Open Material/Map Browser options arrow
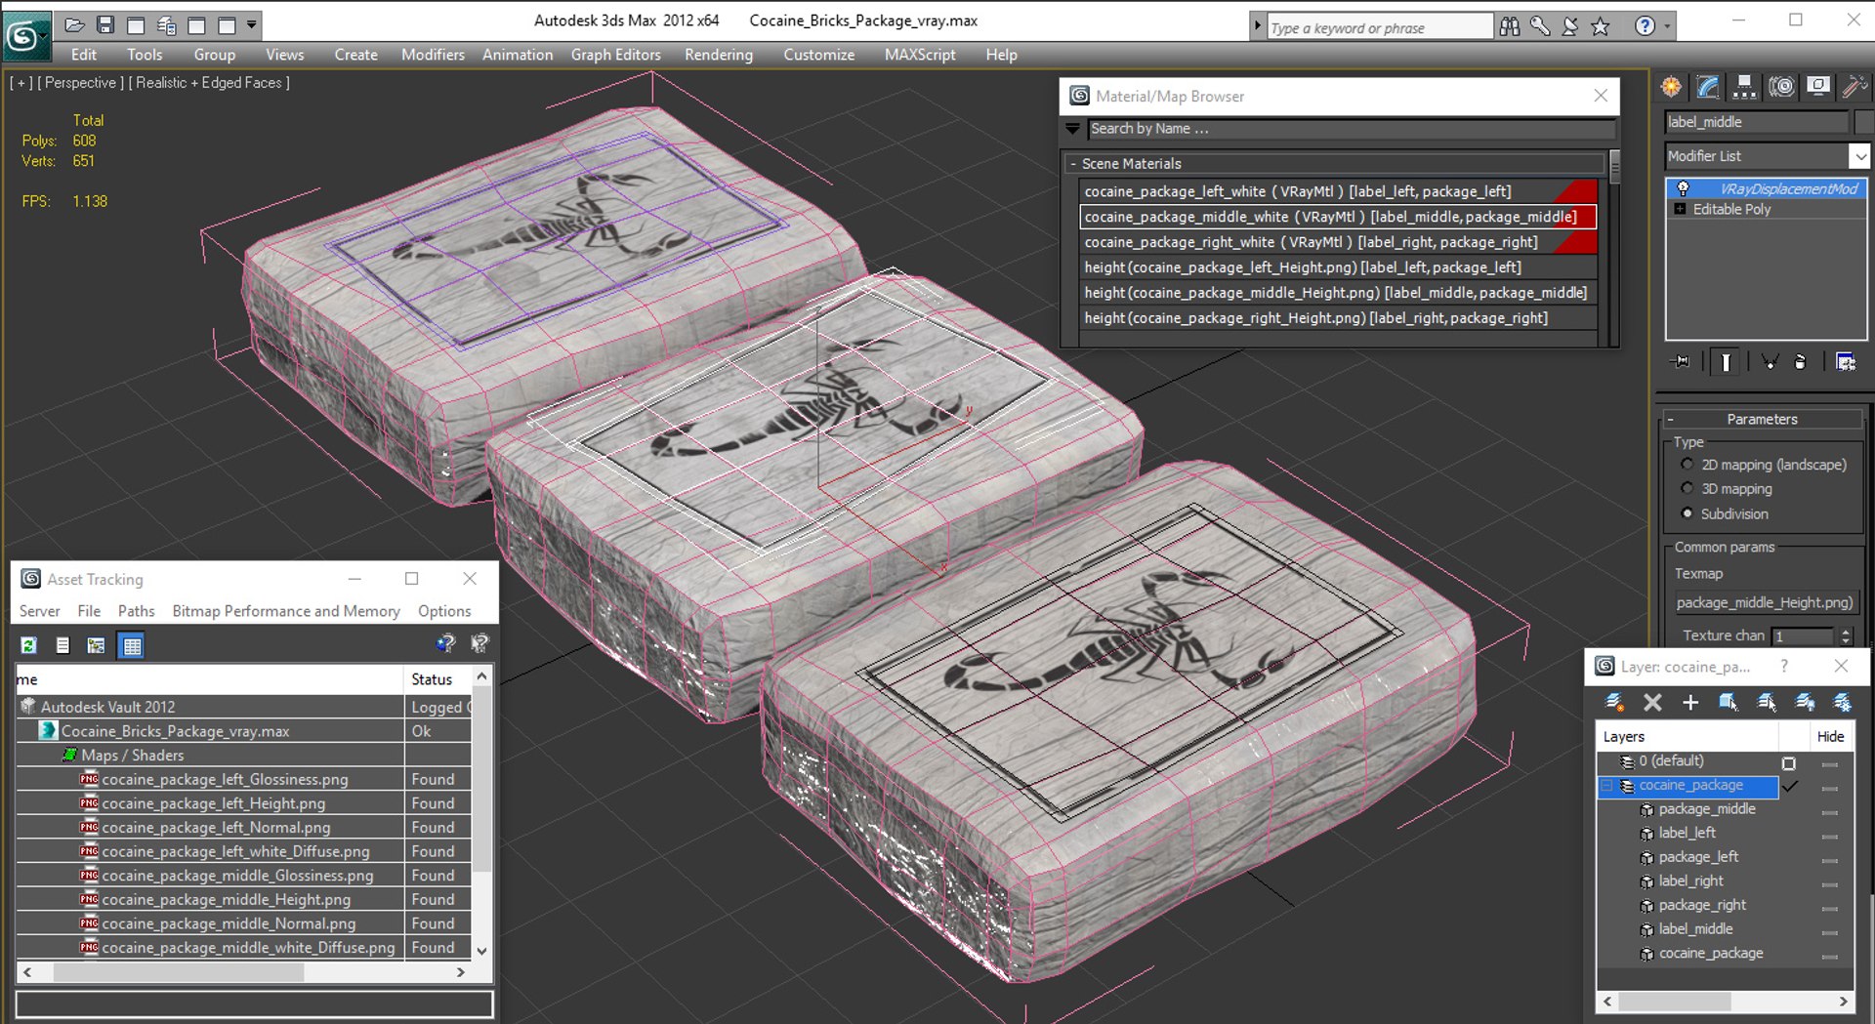 coord(1072,129)
